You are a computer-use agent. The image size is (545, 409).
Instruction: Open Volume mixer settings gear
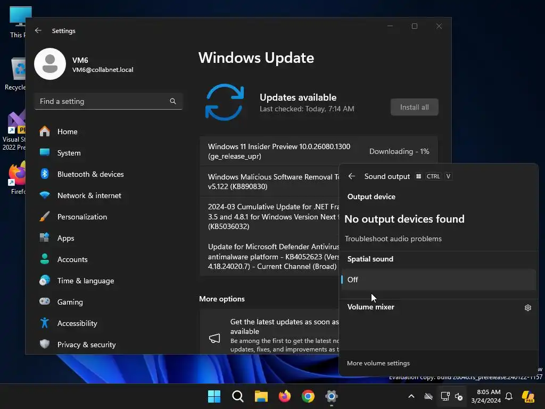click(527, 307)
